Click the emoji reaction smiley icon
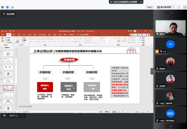The image size is (187, 129). point(4,116)
